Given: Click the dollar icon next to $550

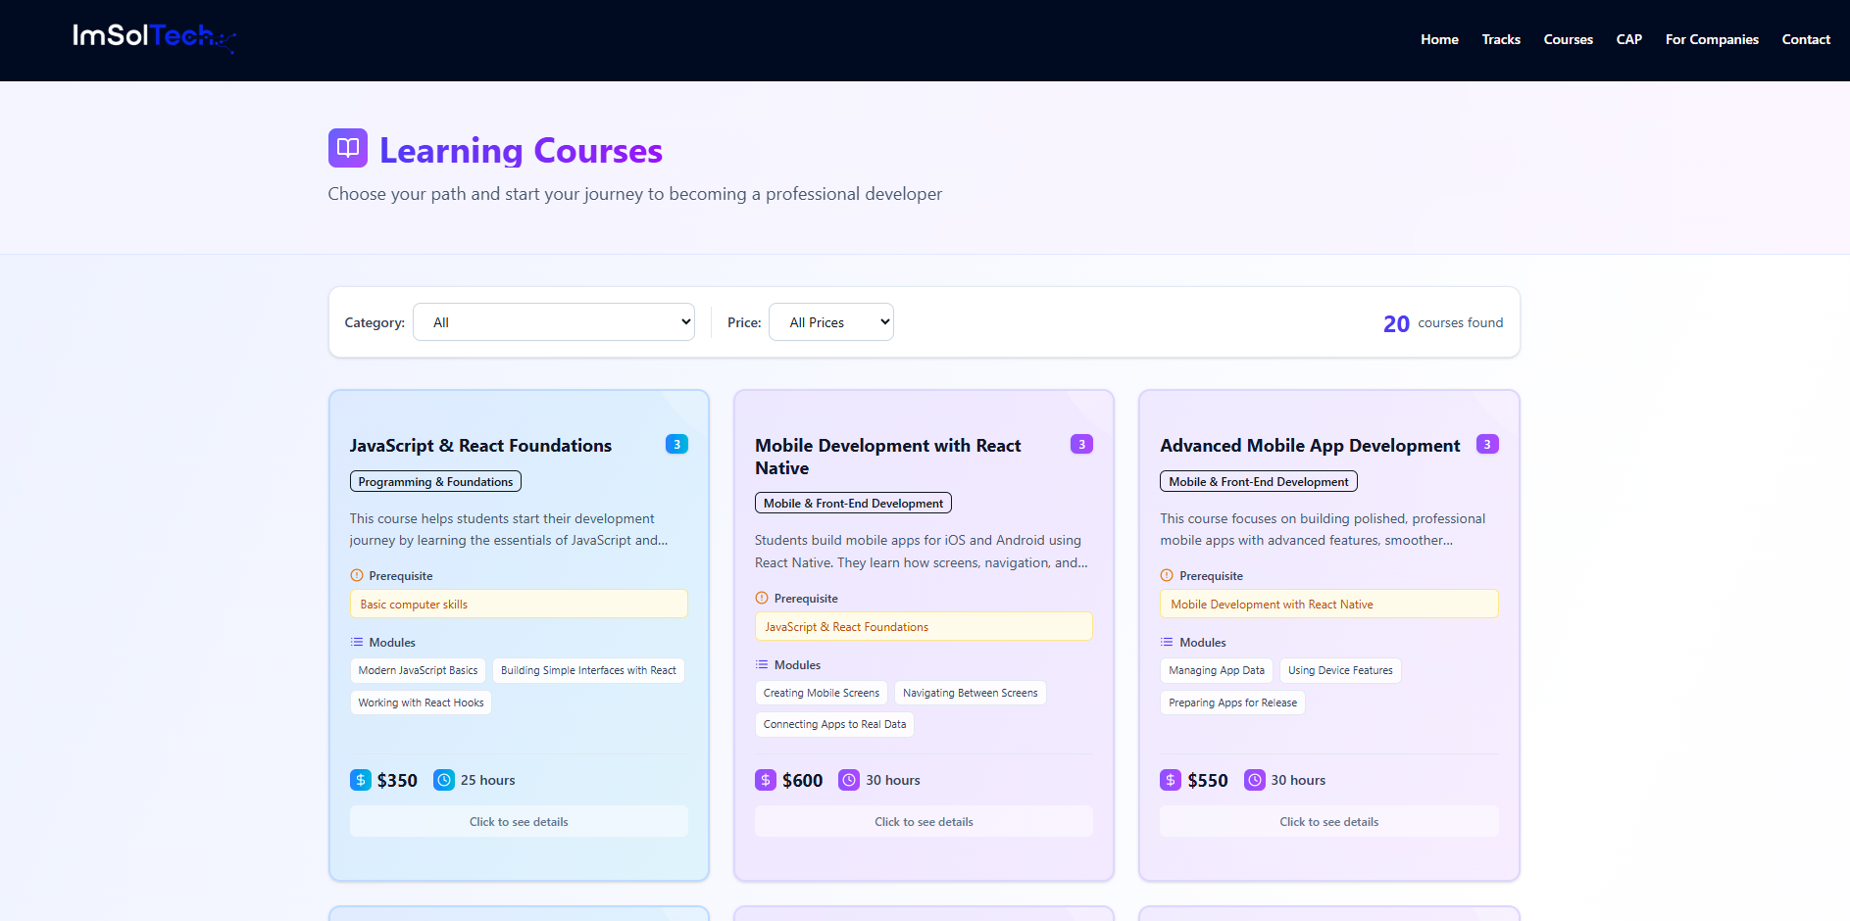Looking at the screenshot, I should pyautogui.click(x=1171, y=780).
